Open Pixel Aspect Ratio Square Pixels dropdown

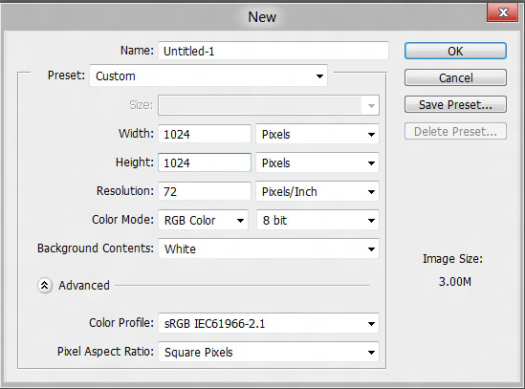pos(269,352)
